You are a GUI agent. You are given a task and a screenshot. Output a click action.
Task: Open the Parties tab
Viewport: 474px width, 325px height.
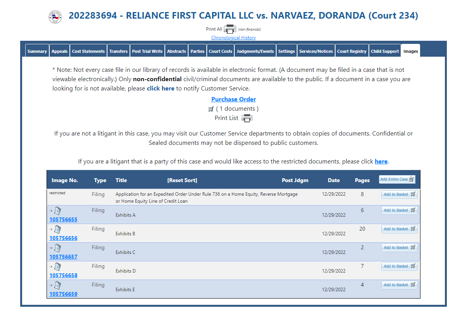197,51
